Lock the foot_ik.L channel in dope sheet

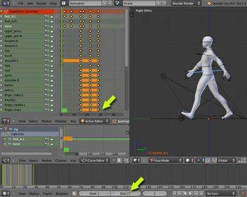pyautogui.click(x=52, y=17)
